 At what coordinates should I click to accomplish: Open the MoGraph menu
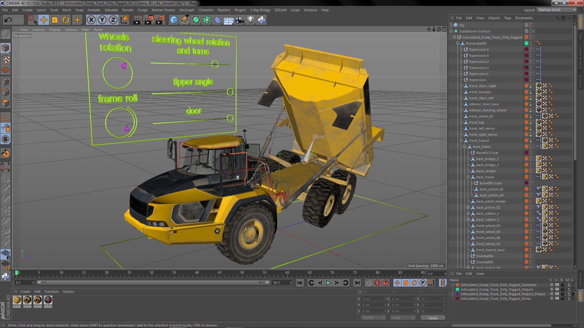click(x=186, y=10)
